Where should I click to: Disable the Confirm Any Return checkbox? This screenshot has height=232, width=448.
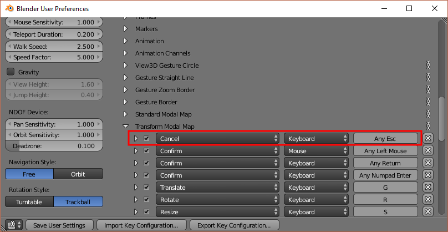(146, 163)
